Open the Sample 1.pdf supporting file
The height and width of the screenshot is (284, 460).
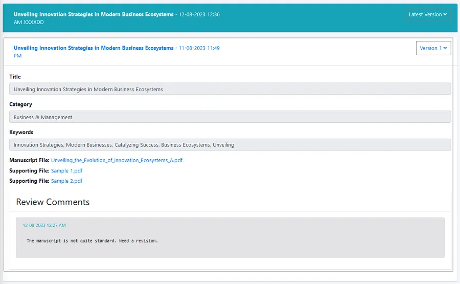[x=66, y=170]
